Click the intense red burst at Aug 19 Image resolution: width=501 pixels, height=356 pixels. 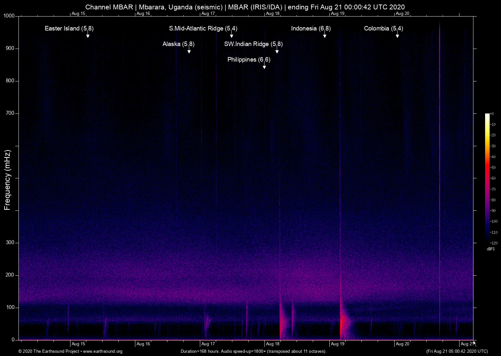coord(342,323)
